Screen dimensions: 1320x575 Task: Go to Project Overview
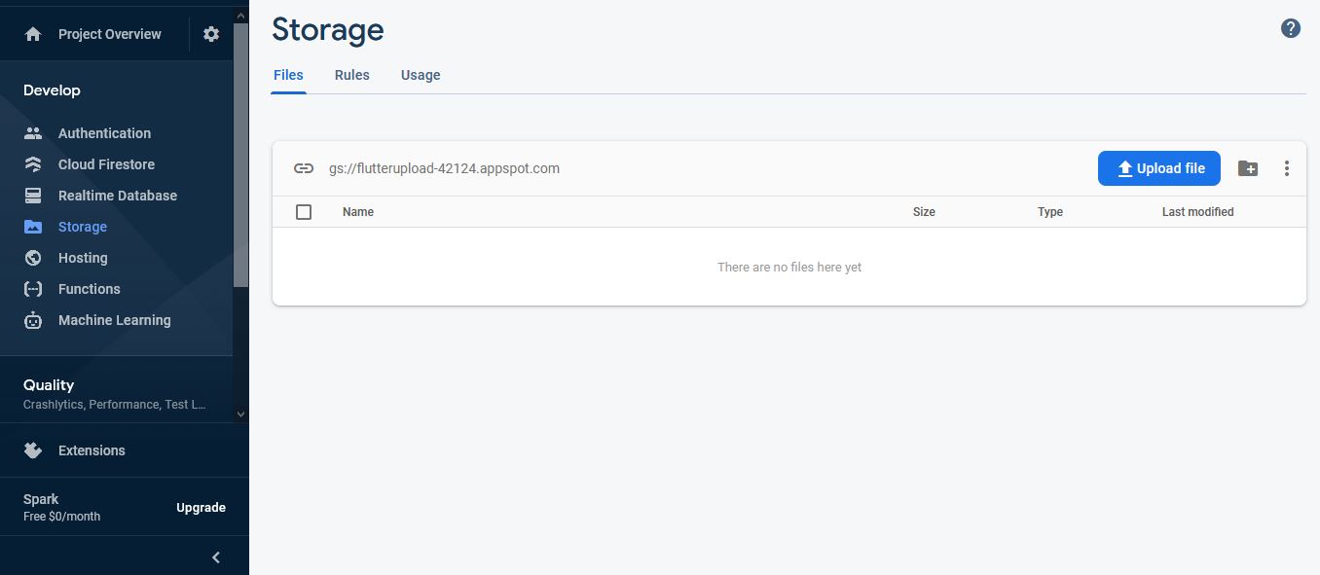pos(110,34)
